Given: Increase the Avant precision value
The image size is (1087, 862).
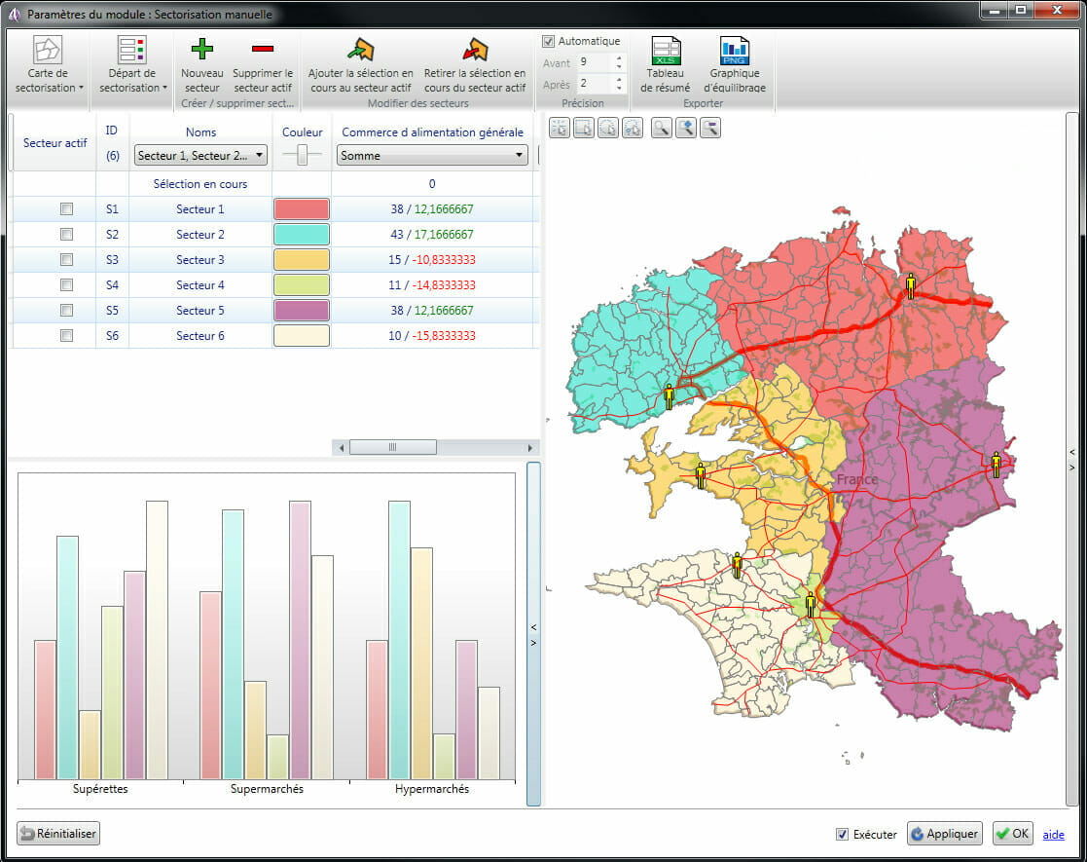Looking at the screenshot, I should pos(619,57).
